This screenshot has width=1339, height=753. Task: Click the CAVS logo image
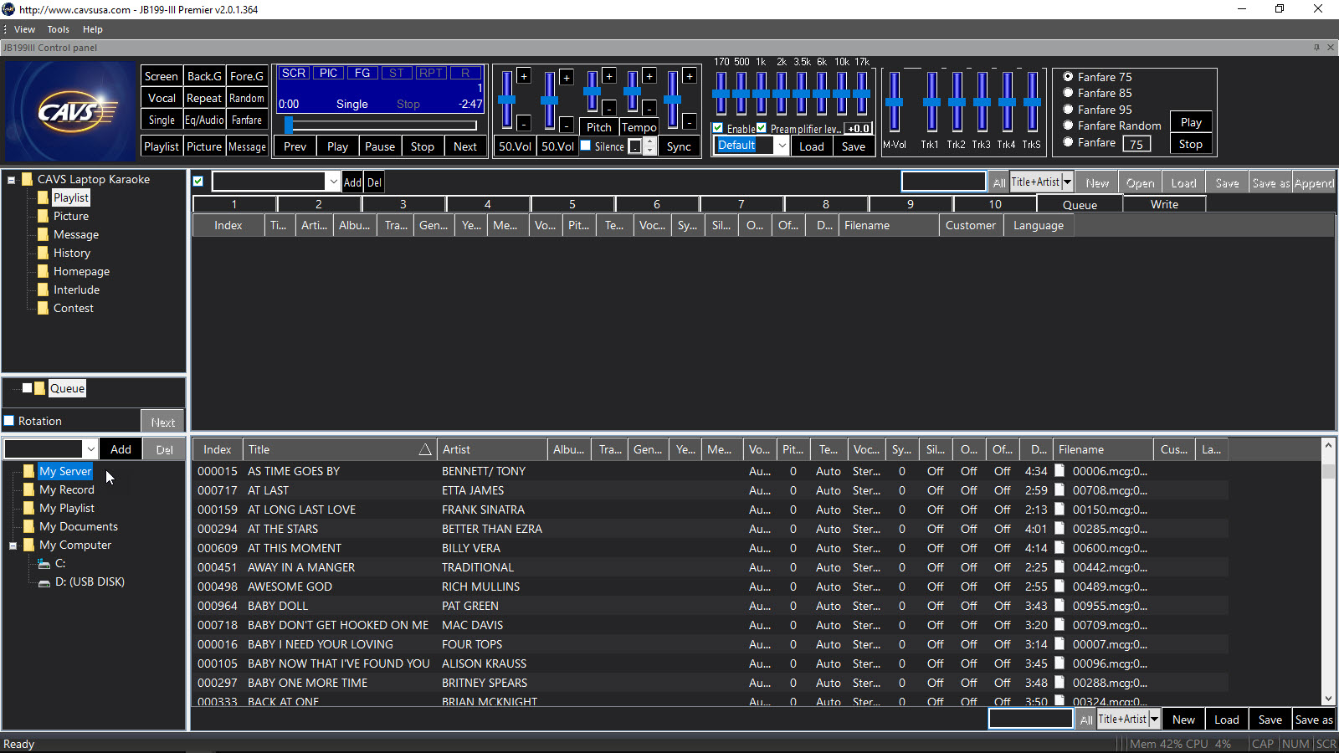pos(70,111)
